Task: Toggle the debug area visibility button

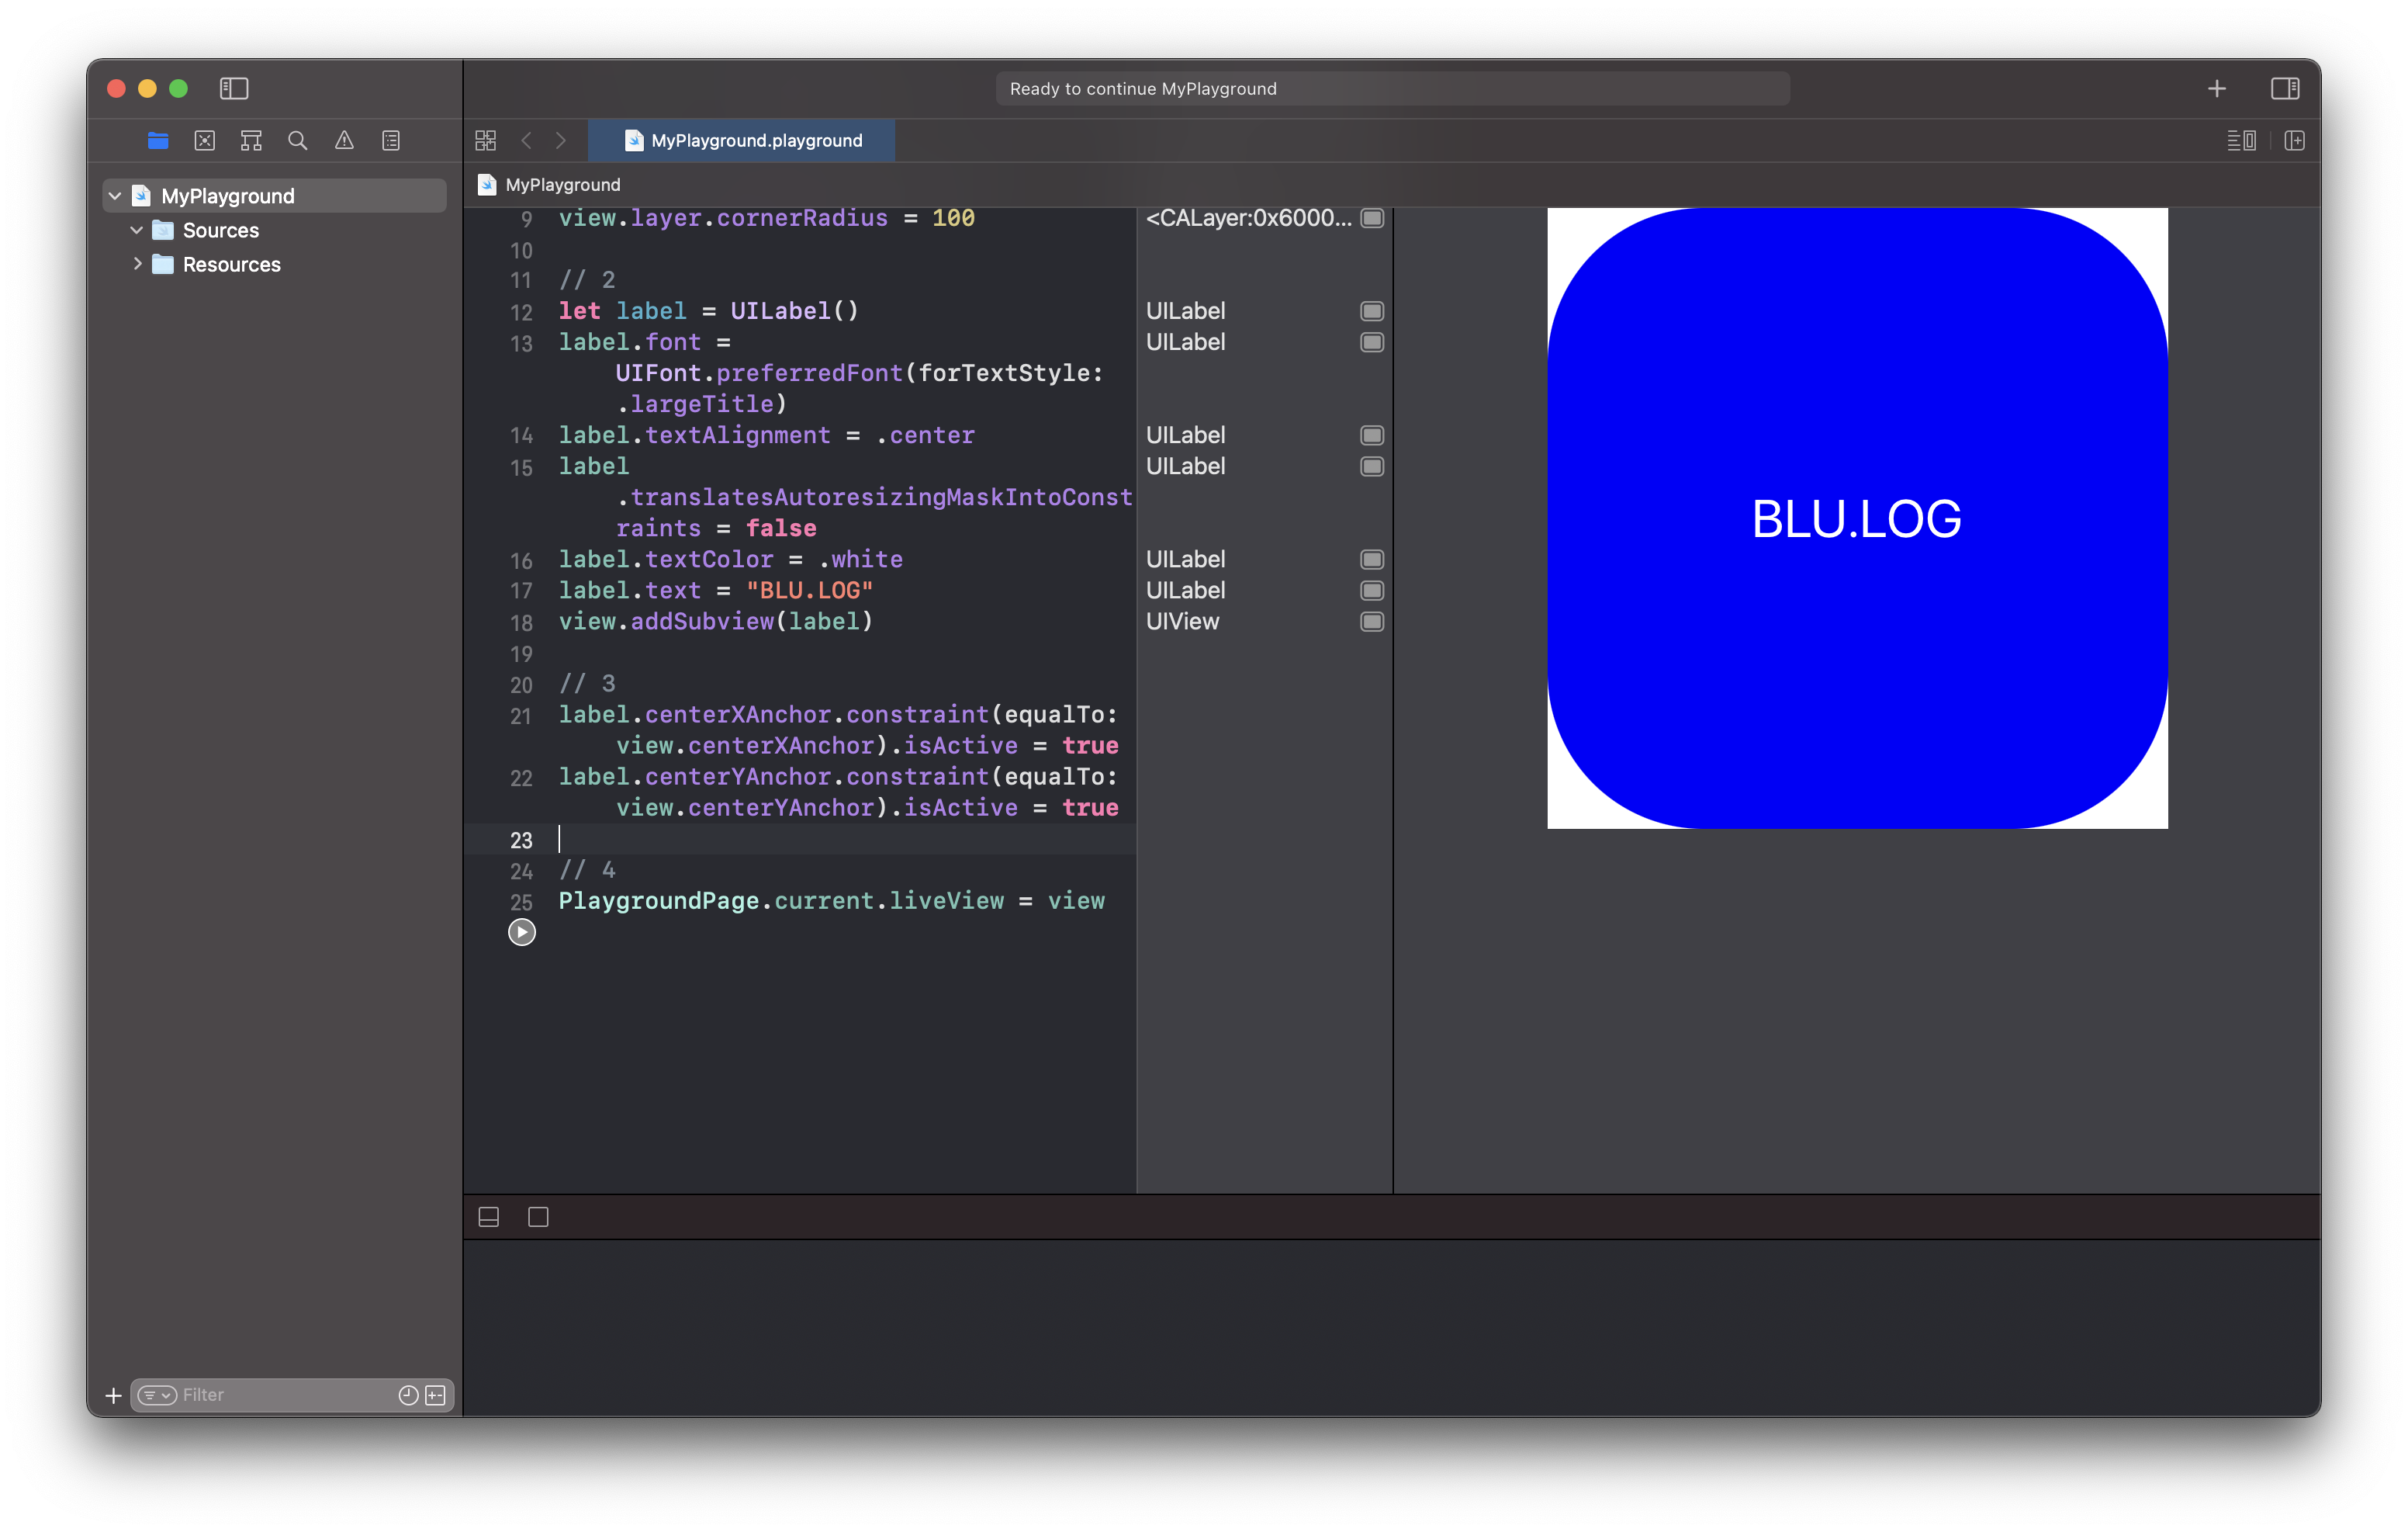Action: [x=489, y=1217]
